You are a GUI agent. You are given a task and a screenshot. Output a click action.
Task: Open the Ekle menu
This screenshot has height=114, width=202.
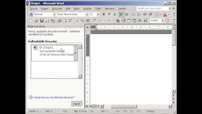click(x=68, y=9)
